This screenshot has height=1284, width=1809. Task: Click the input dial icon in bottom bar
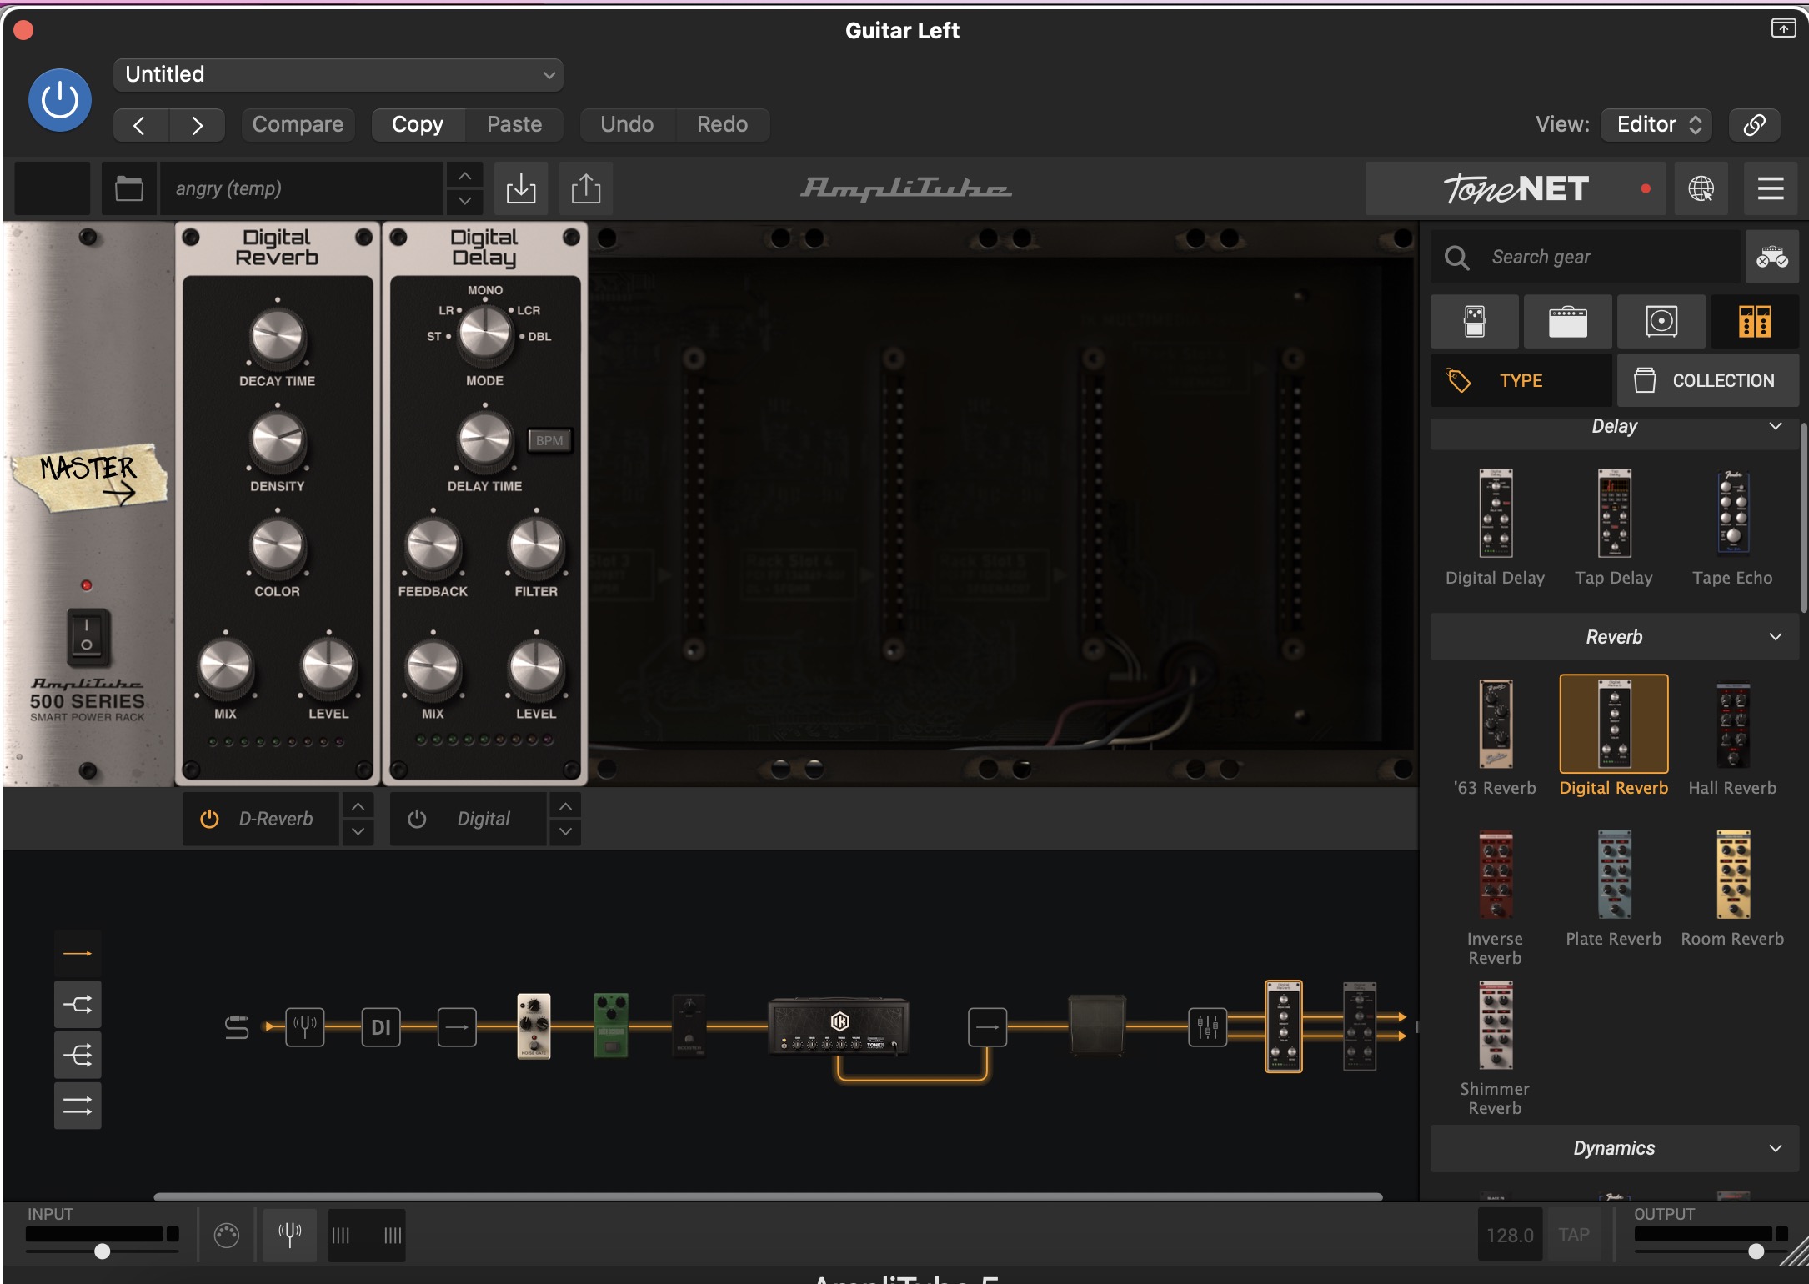coord(226,1235)
